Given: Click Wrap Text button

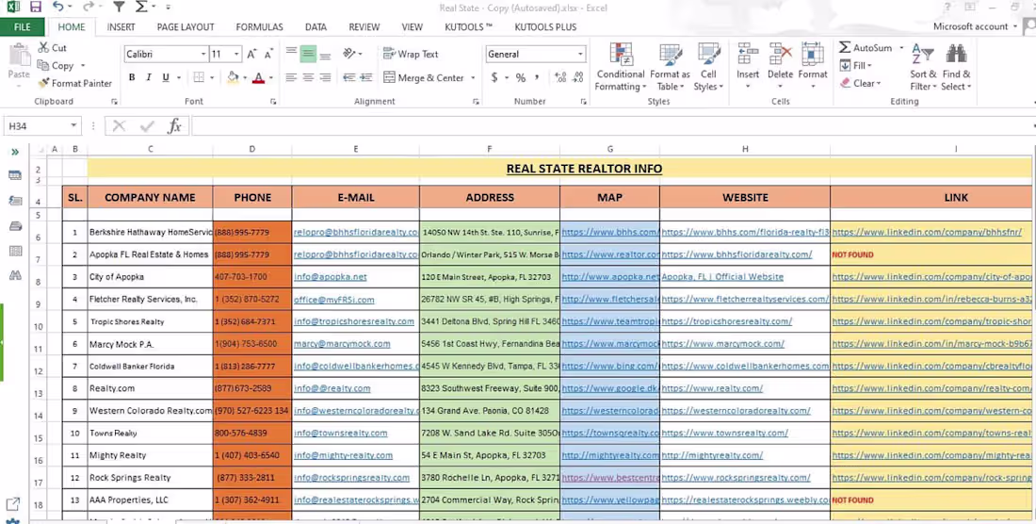Looking at the screenshot, I should 411,54.
